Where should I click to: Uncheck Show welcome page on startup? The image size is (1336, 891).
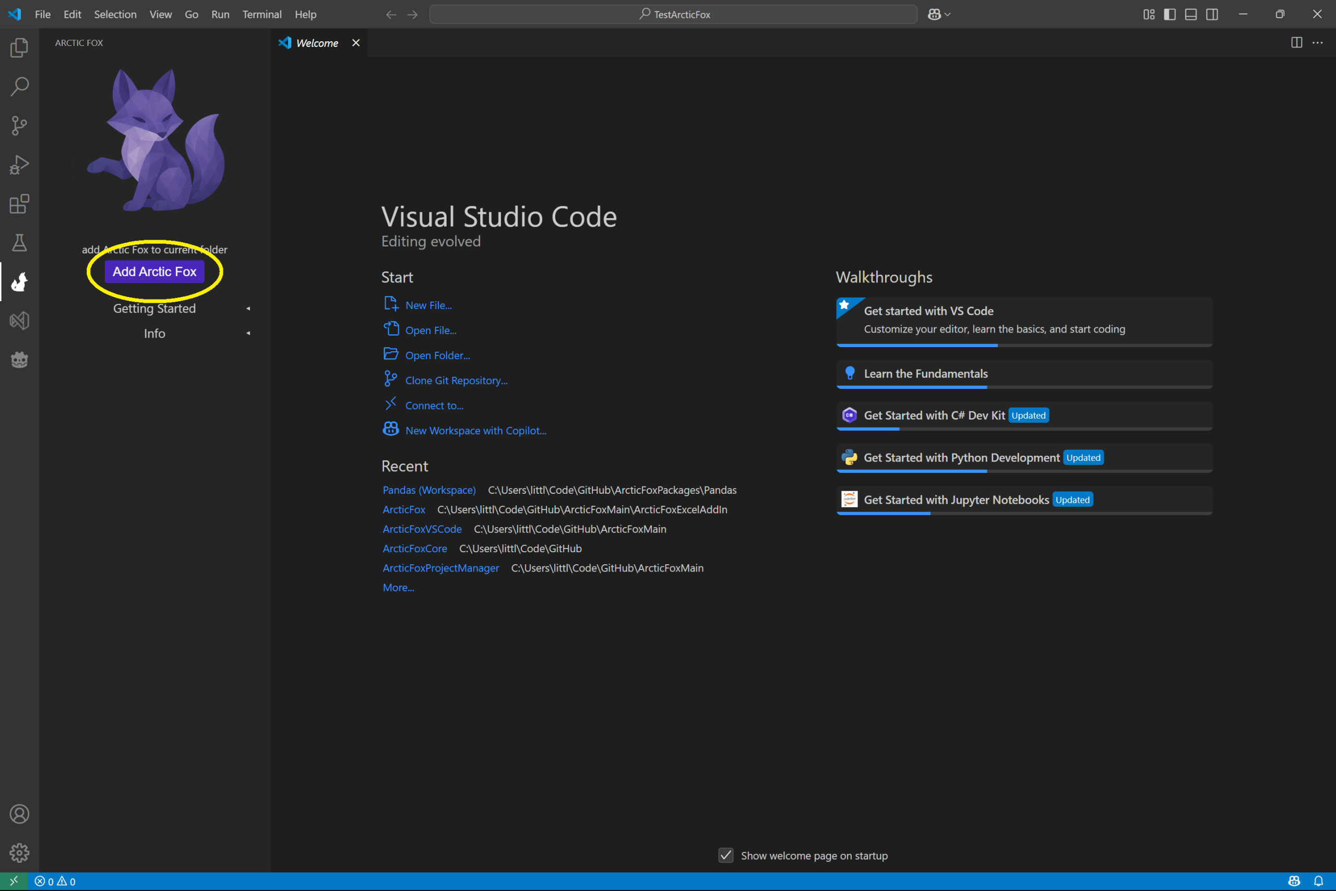[x=726, y=855]
